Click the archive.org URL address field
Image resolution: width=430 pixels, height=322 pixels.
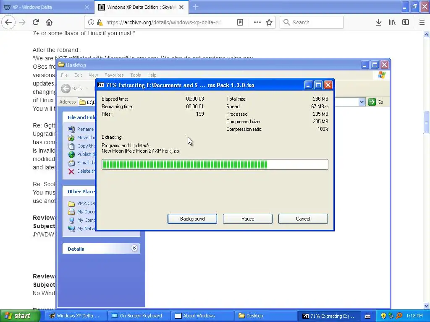[164, 23]
